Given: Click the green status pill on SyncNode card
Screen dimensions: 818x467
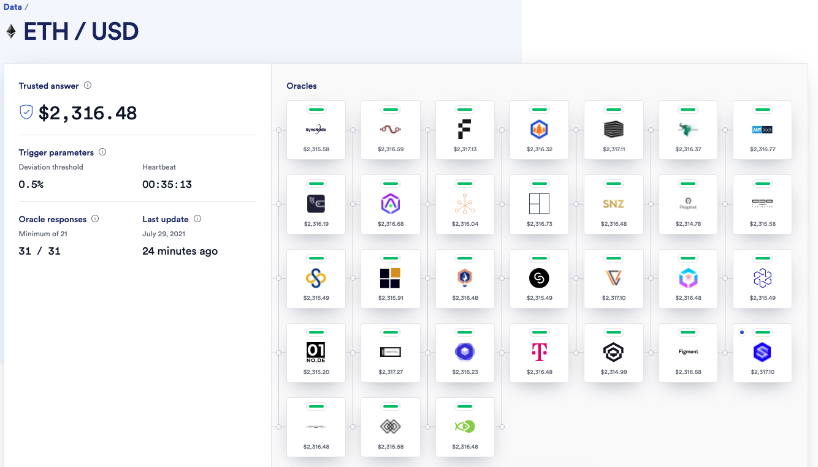Looking at the screenshot, I should (316, 109).
